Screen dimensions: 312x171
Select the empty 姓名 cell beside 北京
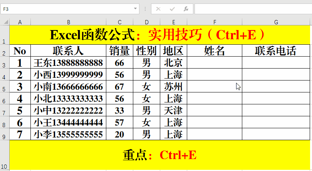pyautogui.click(x=215, y=62)
